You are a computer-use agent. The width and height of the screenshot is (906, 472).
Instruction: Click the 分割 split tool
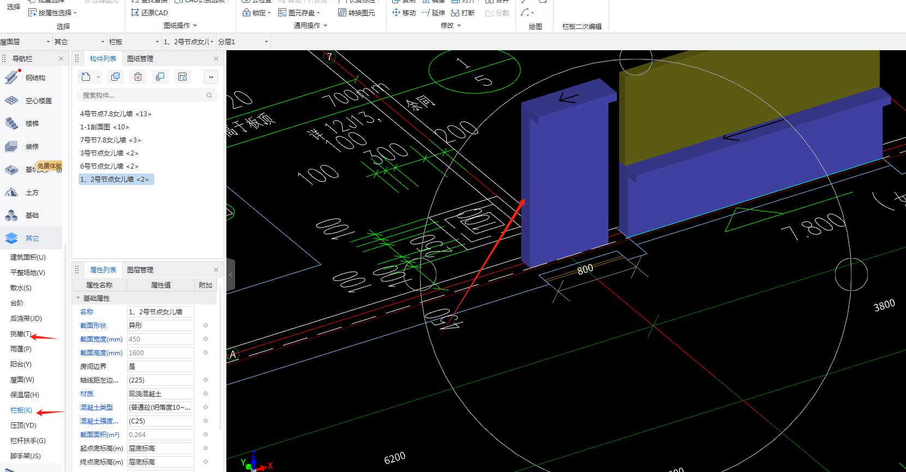[497, 13]
